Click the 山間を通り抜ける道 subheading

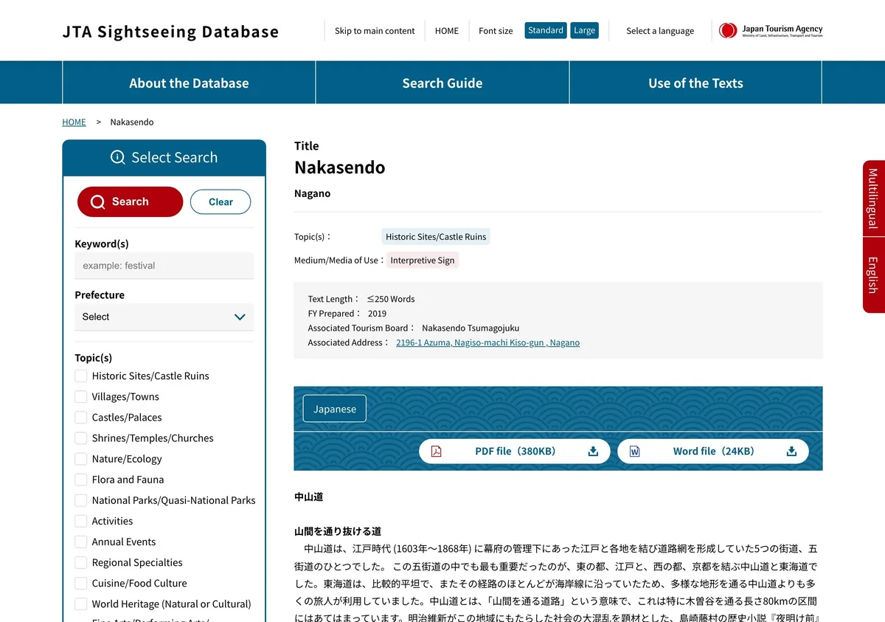[338, 531]
